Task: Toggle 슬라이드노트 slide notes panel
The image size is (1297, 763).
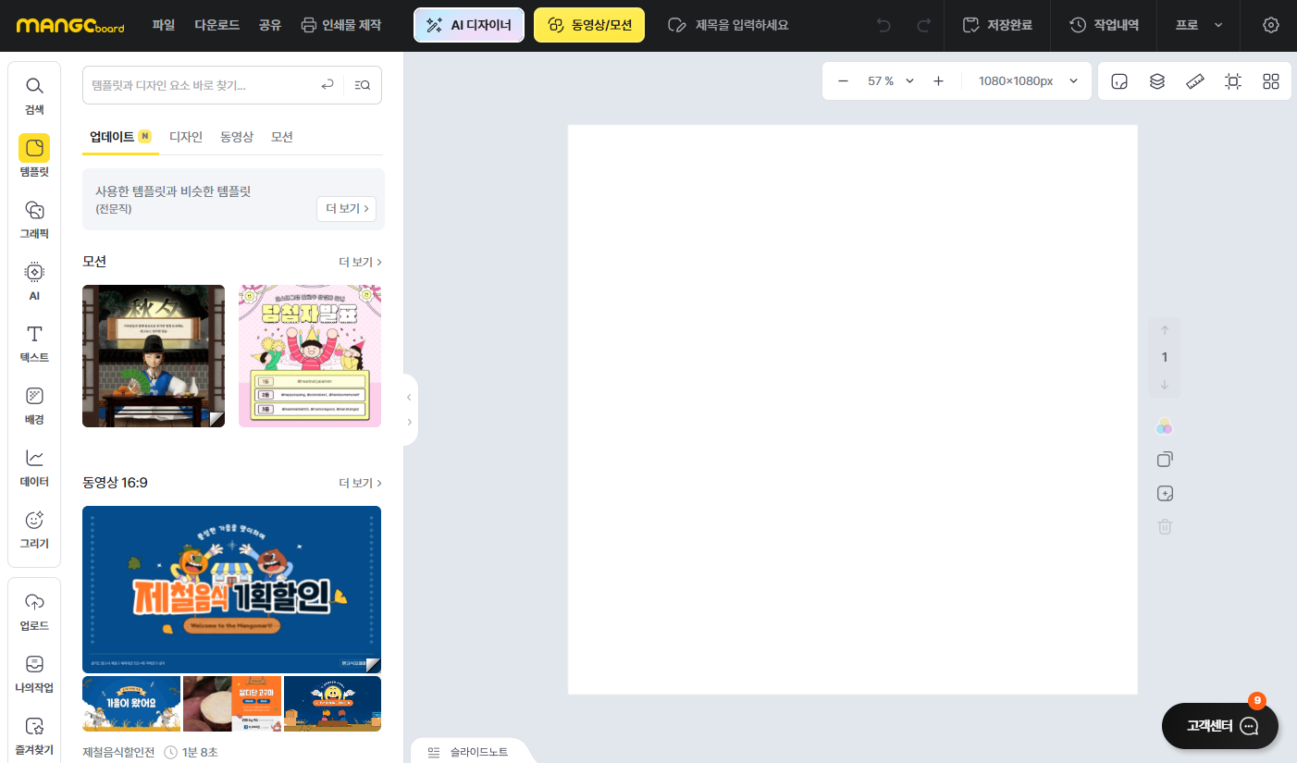Action: point(469,752)
